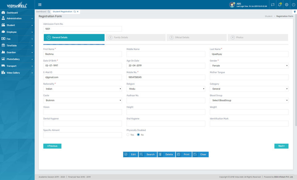Click the Edit button label
The width and height of the screenshot is (297, 180).
133,154
